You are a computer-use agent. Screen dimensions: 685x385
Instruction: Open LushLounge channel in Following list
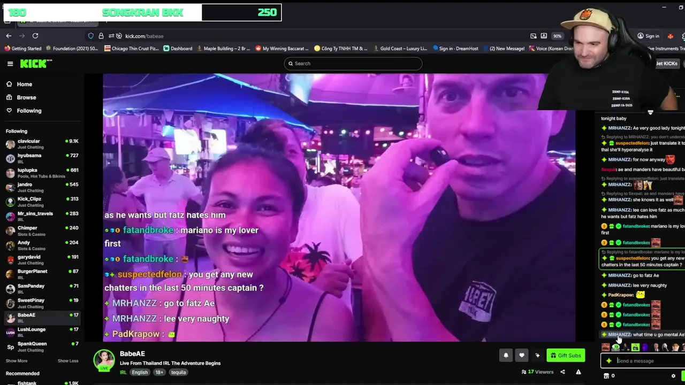[x=42, y=332]
